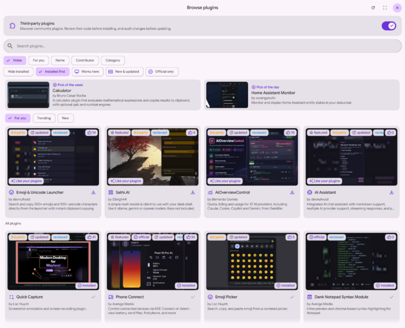The width and height of the screenshot is (405, 328).
Task: Click the smiley icon beside Emoji Picker
Action: tap(210, 297)
